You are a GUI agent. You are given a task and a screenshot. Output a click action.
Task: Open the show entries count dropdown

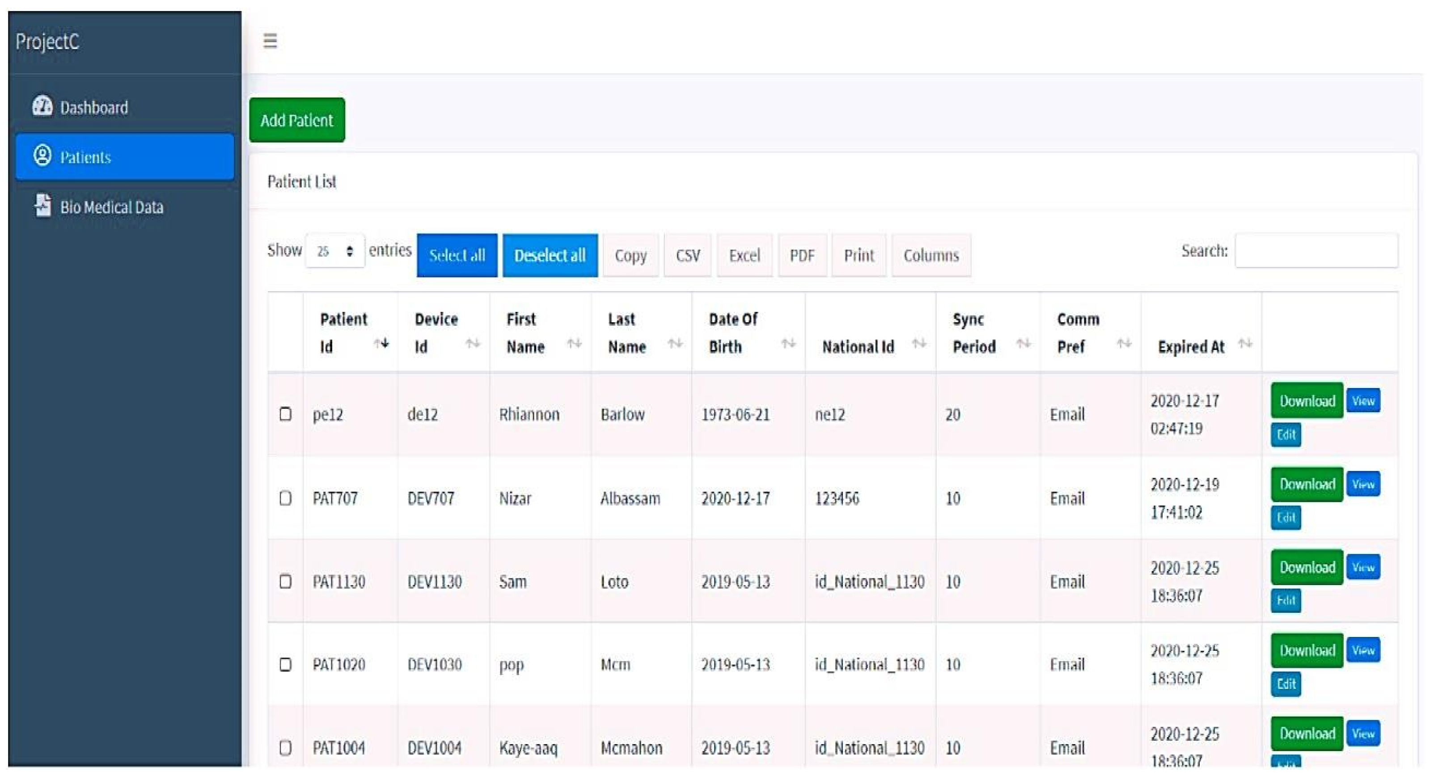point(334,251)
